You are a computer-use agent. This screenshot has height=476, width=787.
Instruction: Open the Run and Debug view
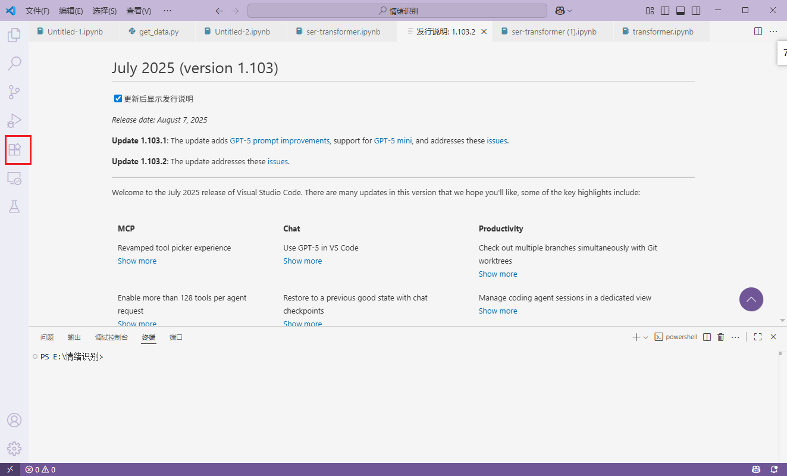pos(14,121)
